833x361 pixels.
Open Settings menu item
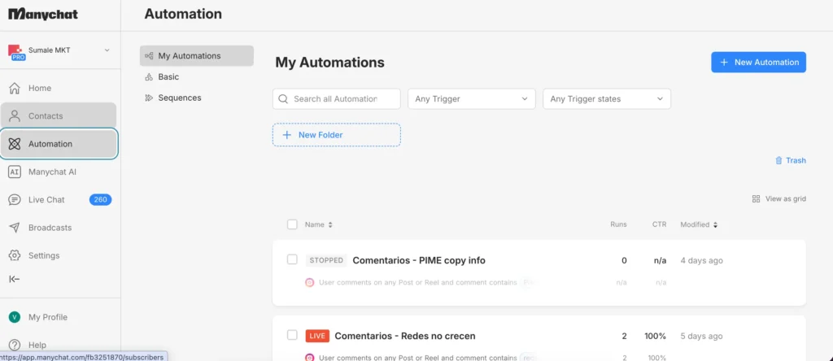click(x=59, y=255)
